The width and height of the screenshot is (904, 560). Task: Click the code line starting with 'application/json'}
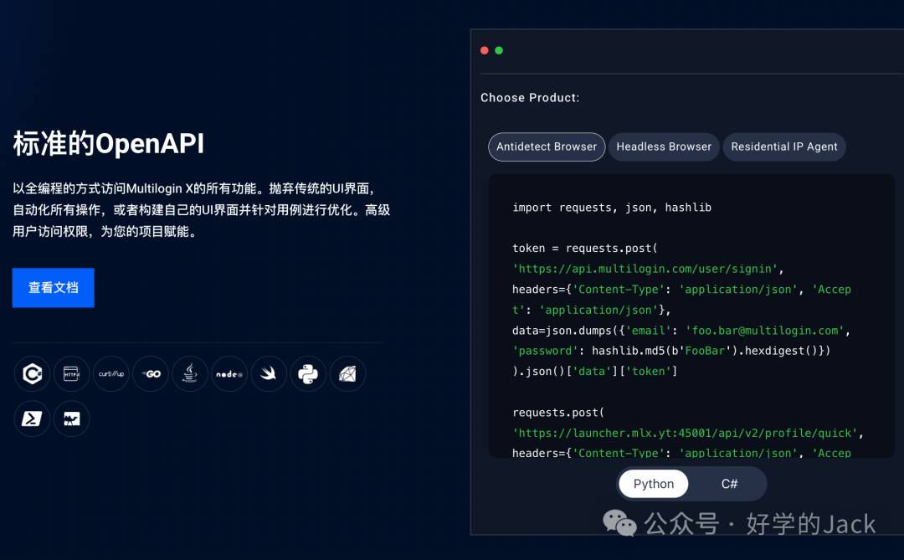pos(591,311)
